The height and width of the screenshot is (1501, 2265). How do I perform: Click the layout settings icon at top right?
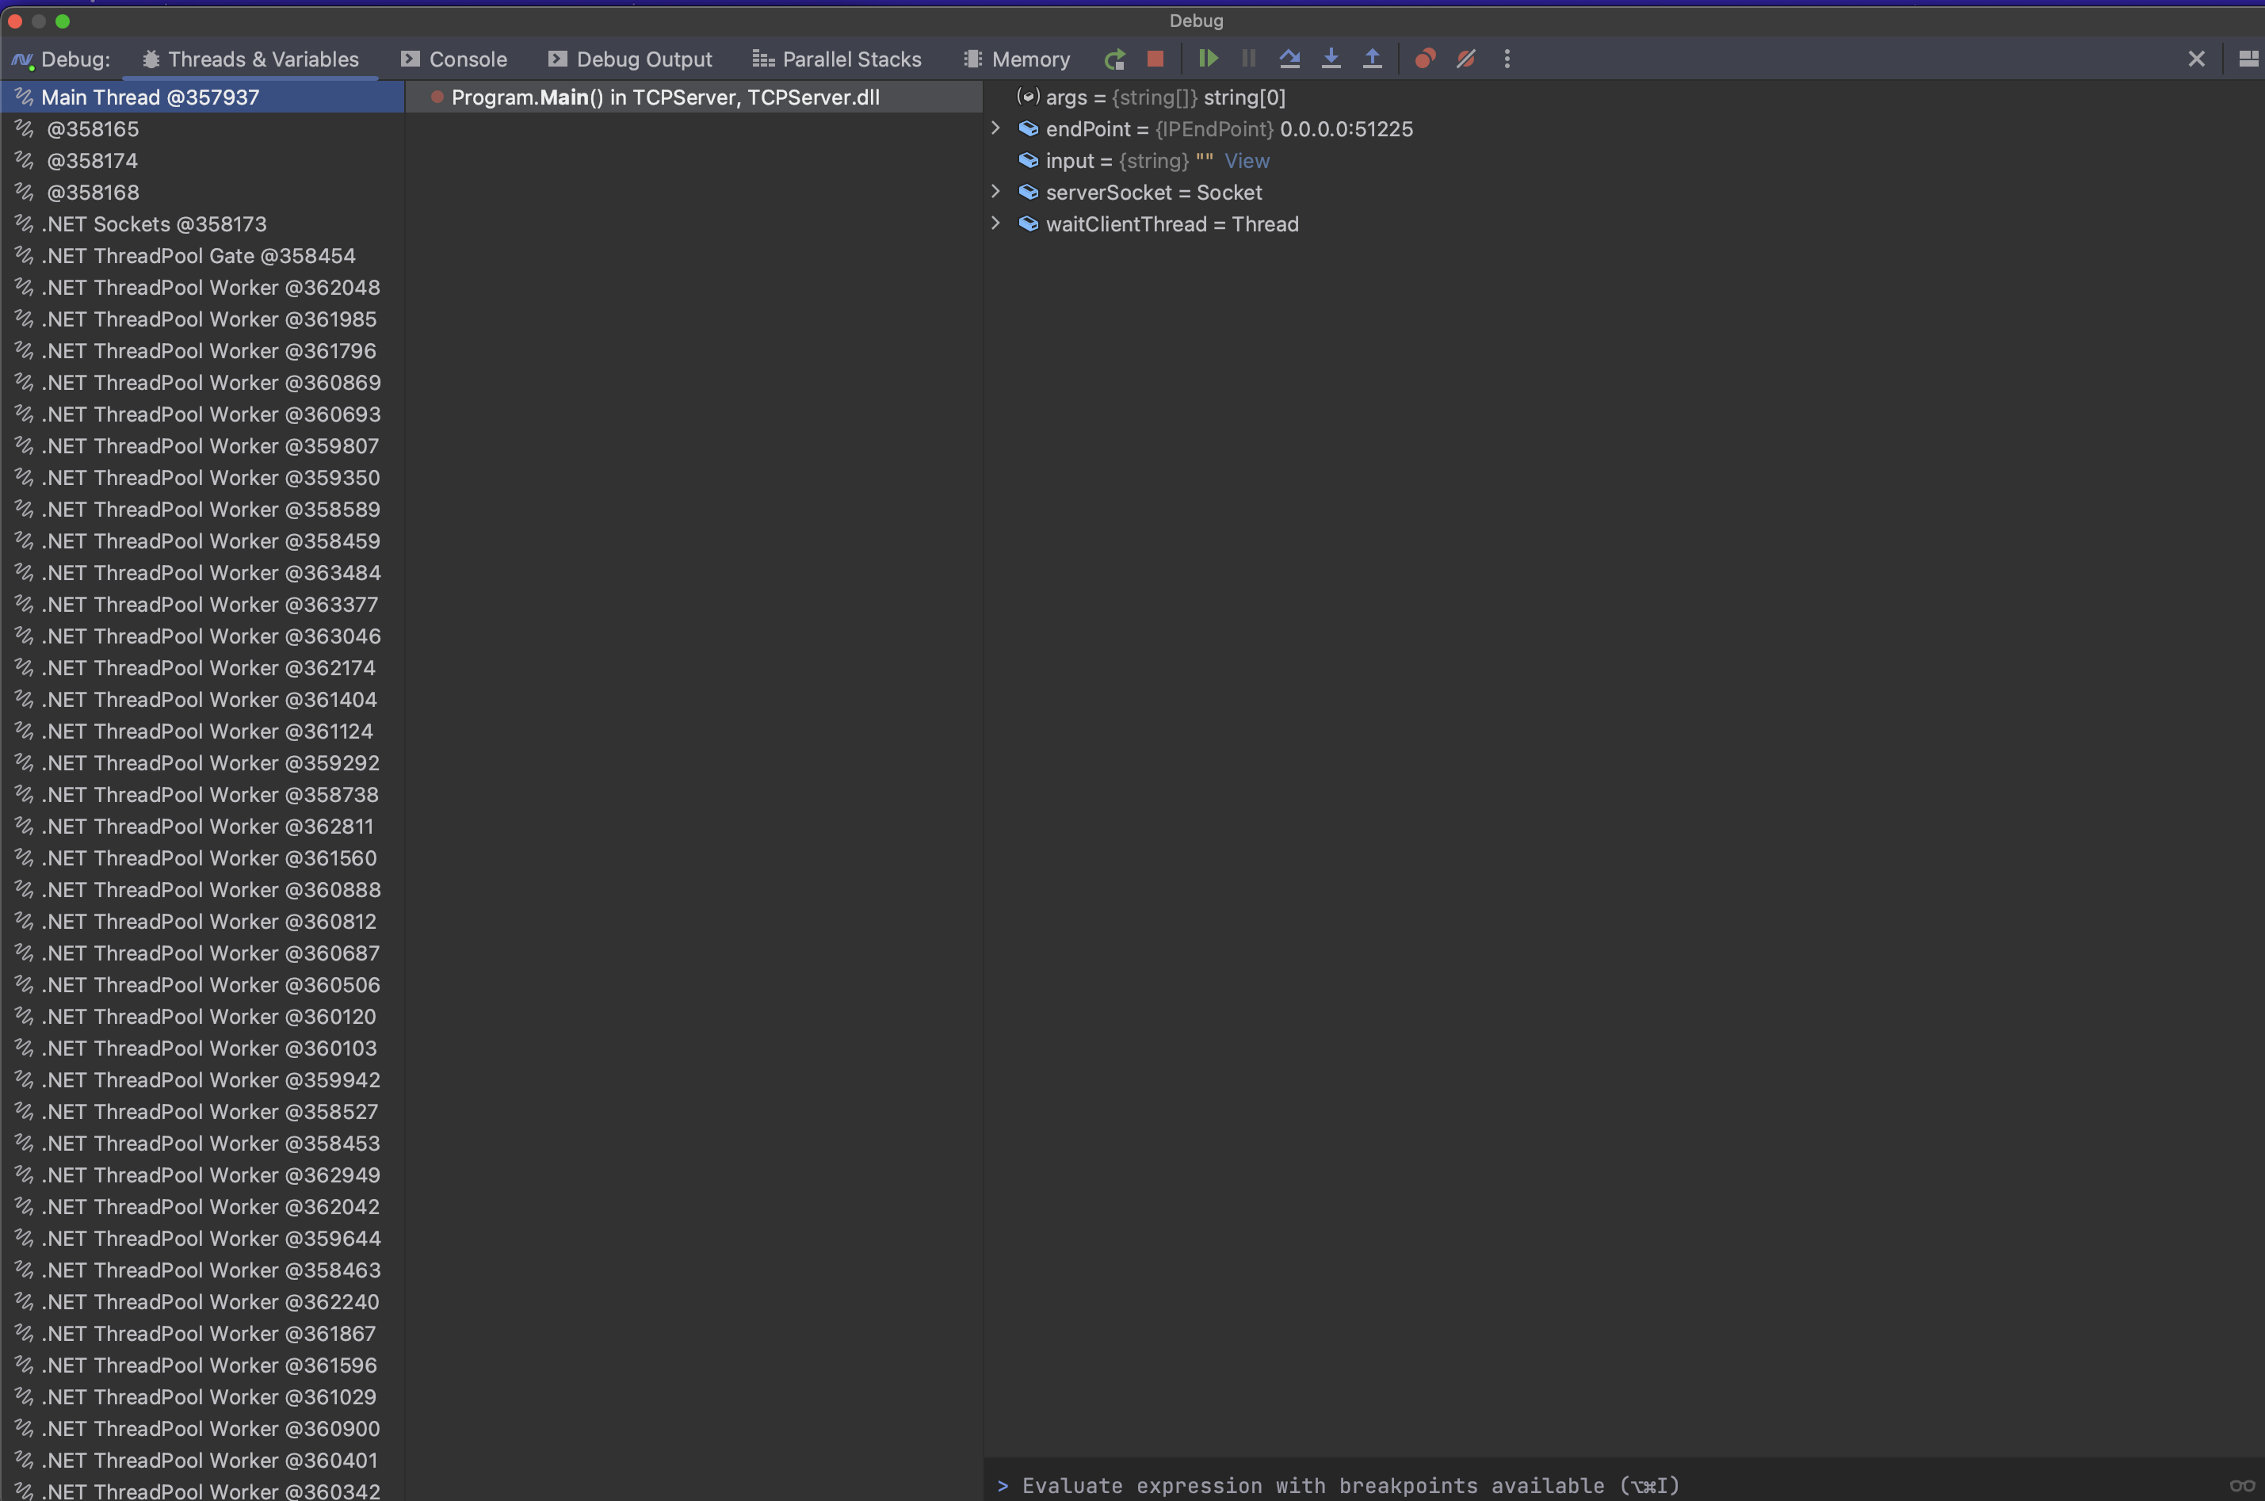click(x=2248, y=59)
